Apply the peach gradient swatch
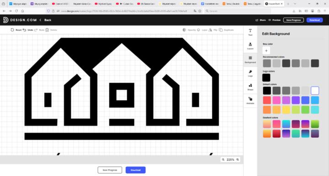Image resolution: width=329 pixels, height=176 pixels. [x=267, y=124]
